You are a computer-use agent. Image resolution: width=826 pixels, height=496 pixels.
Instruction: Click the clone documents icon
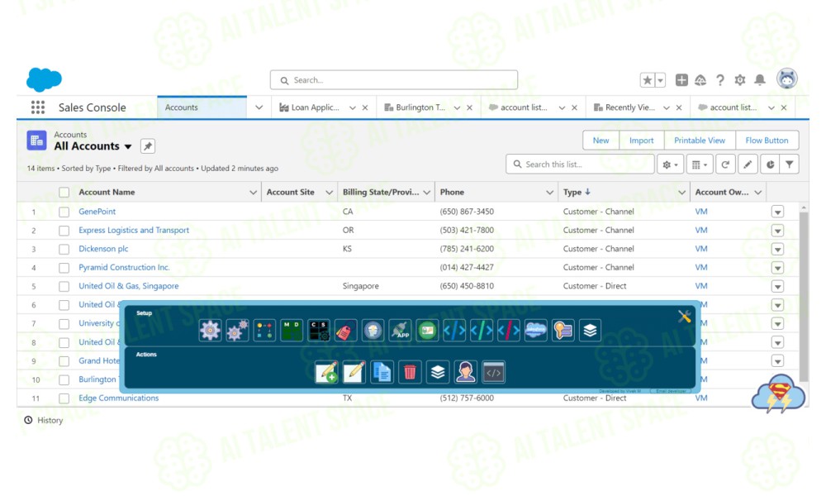[382, 372]
